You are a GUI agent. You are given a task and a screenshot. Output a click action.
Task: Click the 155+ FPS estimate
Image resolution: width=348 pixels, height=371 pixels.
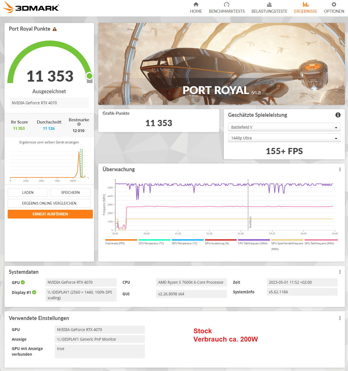click(284, 151)
